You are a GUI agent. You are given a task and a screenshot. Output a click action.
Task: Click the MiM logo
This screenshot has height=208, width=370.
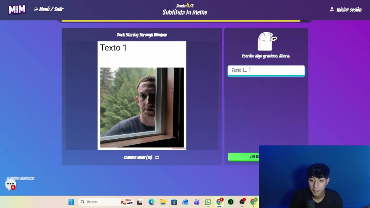tap(17, 10)
